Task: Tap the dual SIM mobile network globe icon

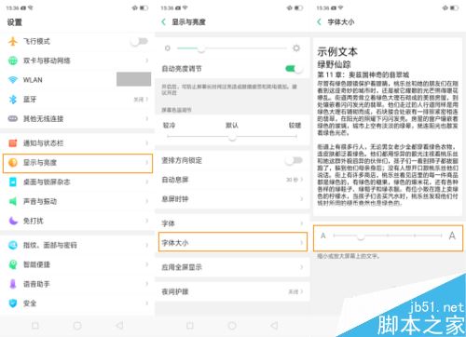Action: point(13,61)
